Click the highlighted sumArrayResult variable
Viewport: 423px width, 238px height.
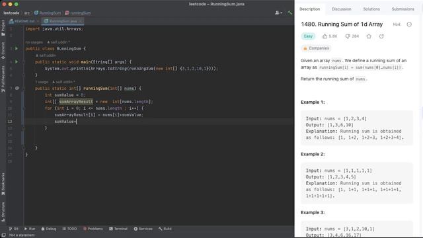(76, 101)
